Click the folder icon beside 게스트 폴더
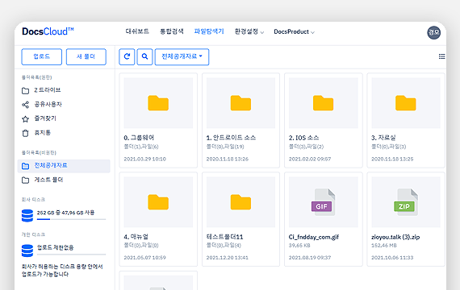 (x=26, y=180)
